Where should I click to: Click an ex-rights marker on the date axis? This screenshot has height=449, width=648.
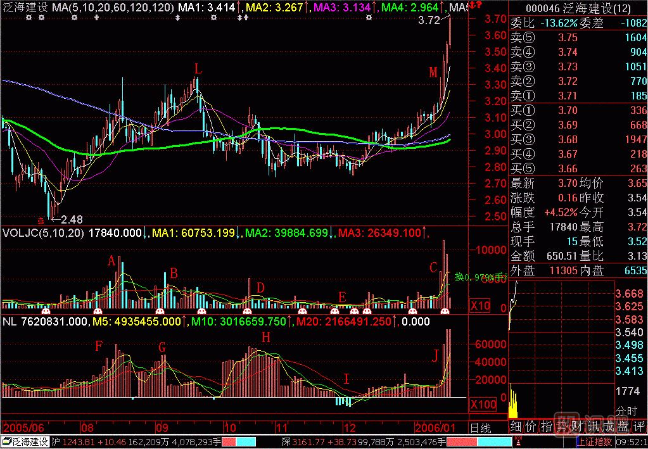(x=44, y=311)
